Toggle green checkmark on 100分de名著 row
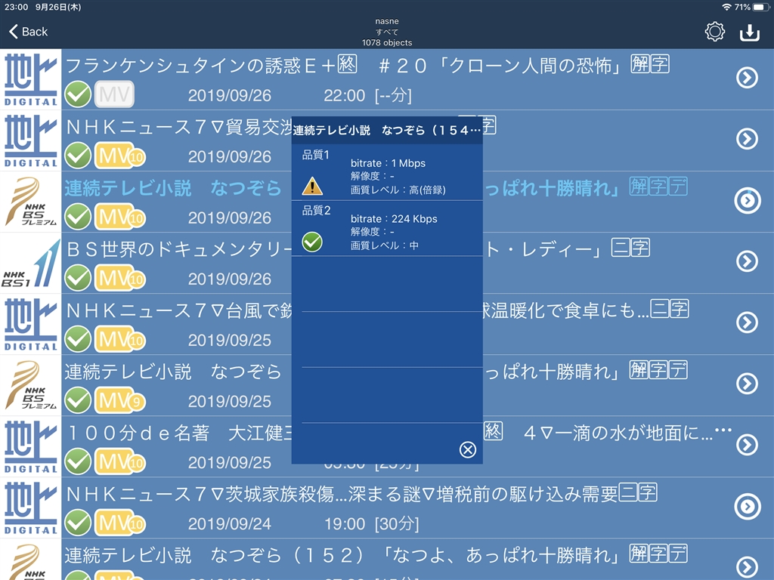 (x=78, y=461)
